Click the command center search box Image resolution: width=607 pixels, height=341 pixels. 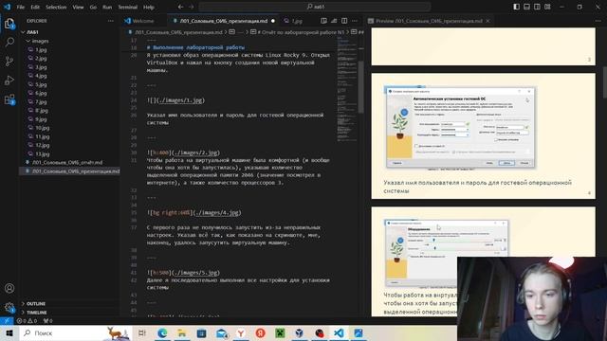click(x=315, y=7)
